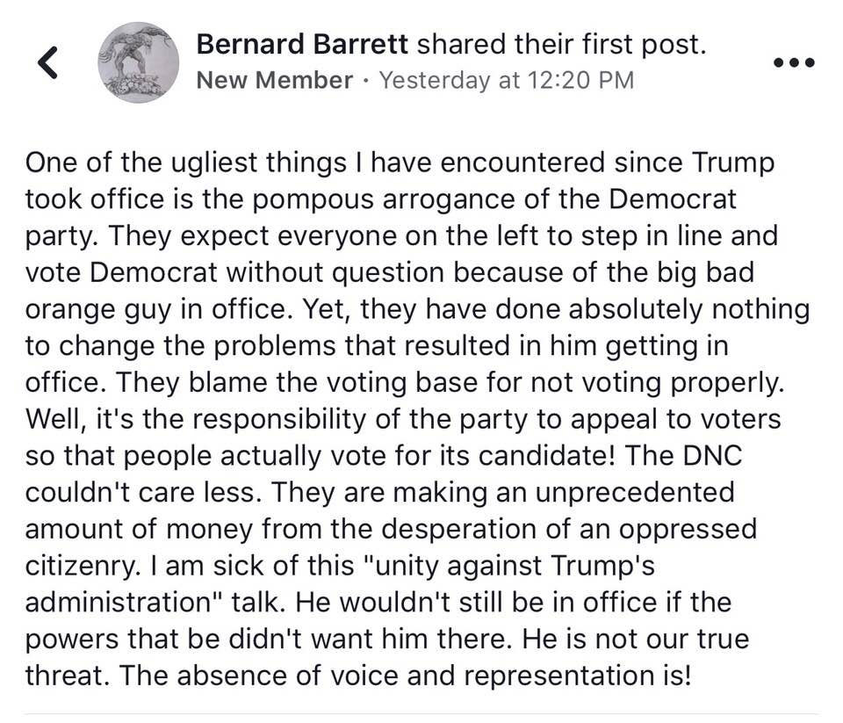Go back using the left chevron arrow
The image size is (843, 723).
click(x=49, y=63)
